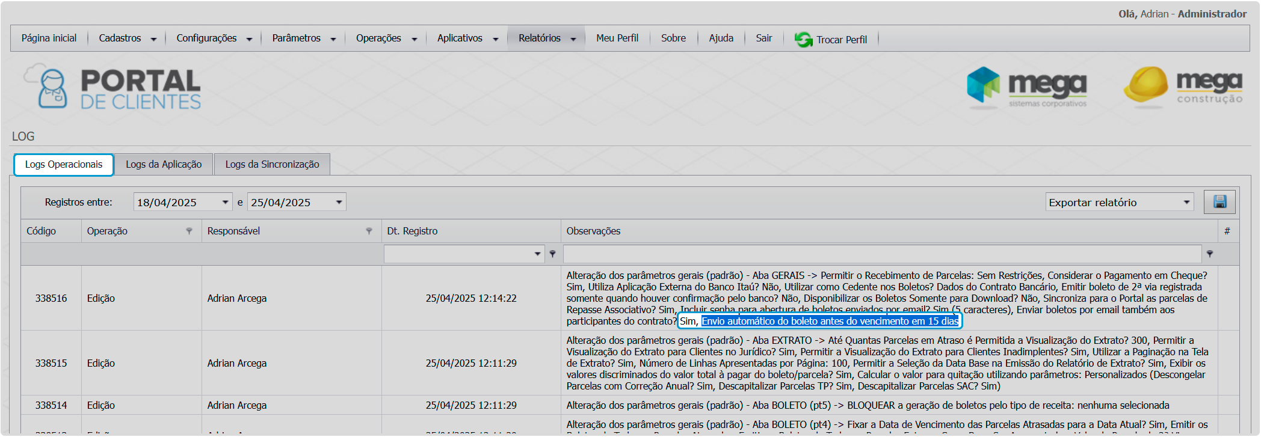Click the Aba GERAIS observation text in row 338516
Viewport: 1261px width, 437px height.
click(x=887, y=298)
